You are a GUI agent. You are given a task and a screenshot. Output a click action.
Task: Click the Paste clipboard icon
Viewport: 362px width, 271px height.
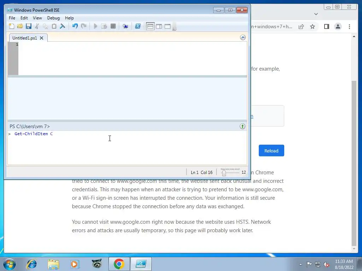coord(54,26)
